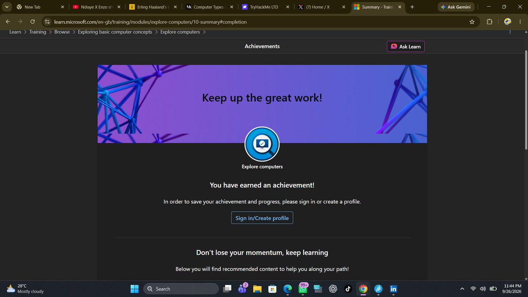Reload the page in Chrome
This screenshot has height=297, width=528.
click(x=33, y=22)
